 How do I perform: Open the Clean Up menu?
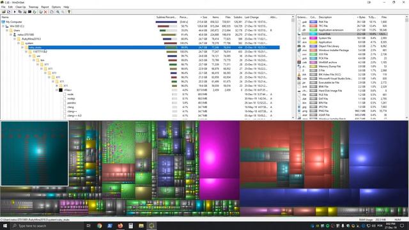coord(20,7)
